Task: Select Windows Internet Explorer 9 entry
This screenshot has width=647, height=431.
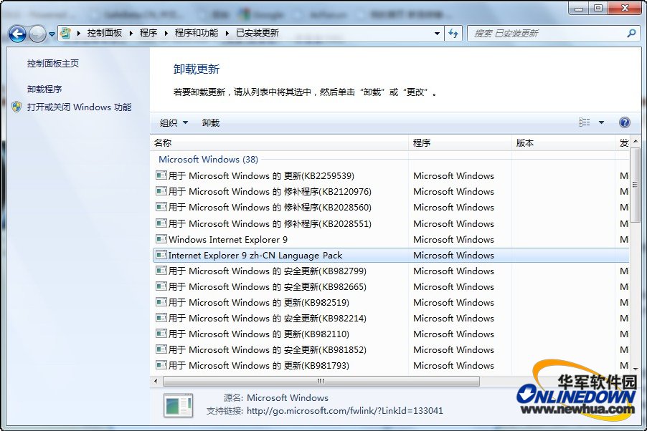Action: [391, 239]
